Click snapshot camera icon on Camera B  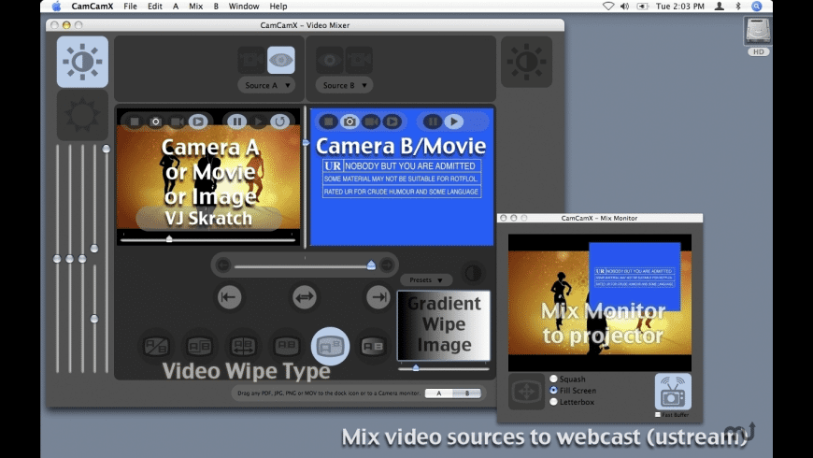349,122
